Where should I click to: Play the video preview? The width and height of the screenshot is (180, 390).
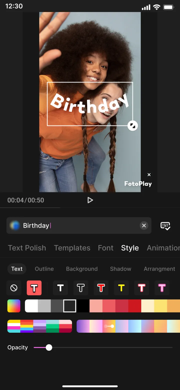coord(90,200)
